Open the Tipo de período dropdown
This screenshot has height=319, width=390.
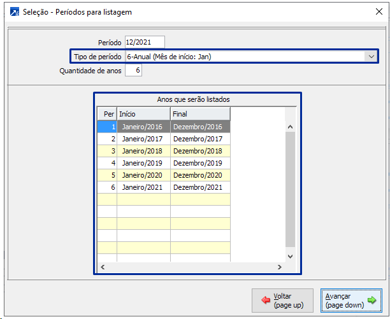coord(372,57)
